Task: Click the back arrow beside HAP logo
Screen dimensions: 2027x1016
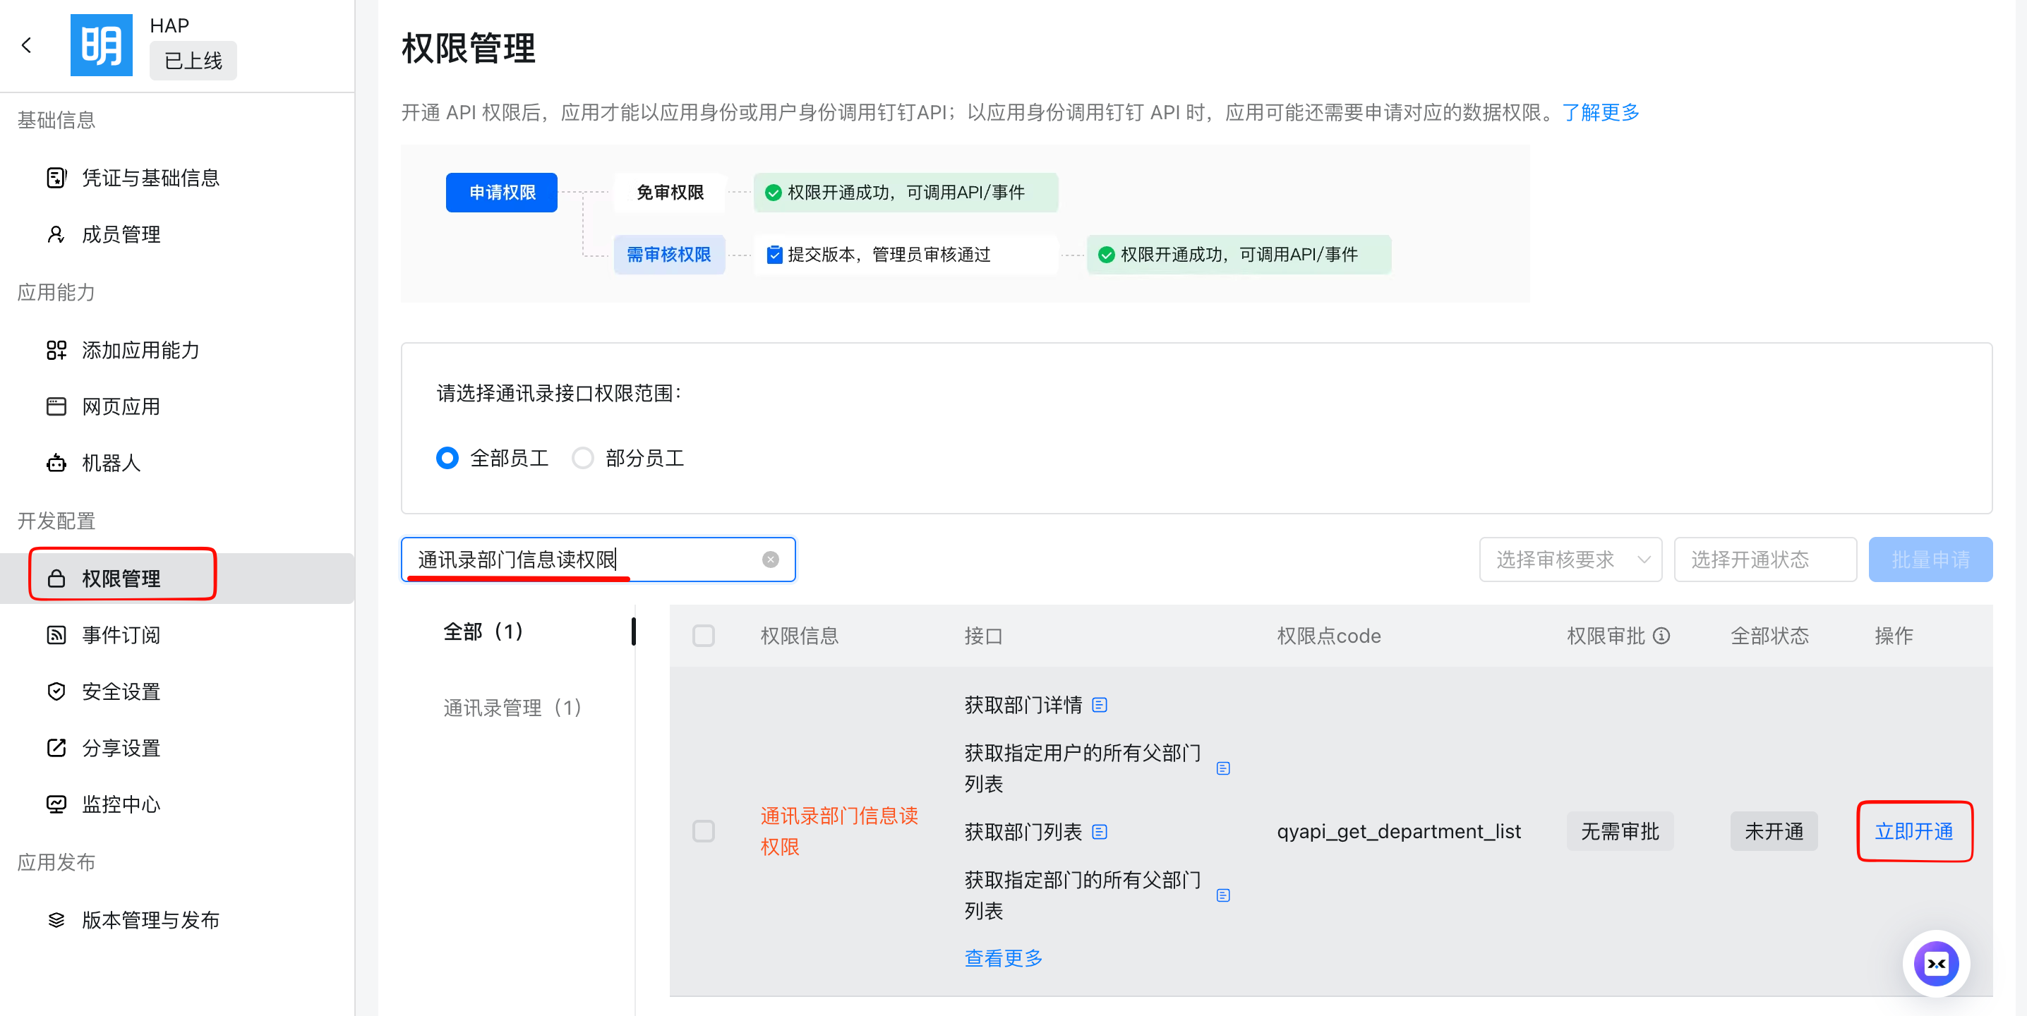Action: 27,45
